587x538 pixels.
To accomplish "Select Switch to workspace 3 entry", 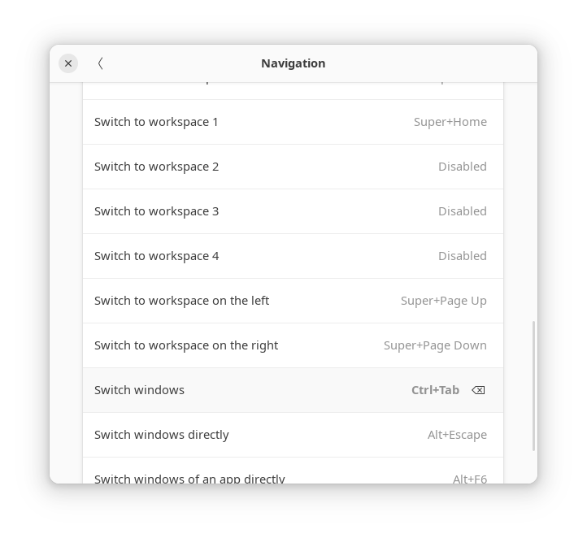I will pos(293,211).
